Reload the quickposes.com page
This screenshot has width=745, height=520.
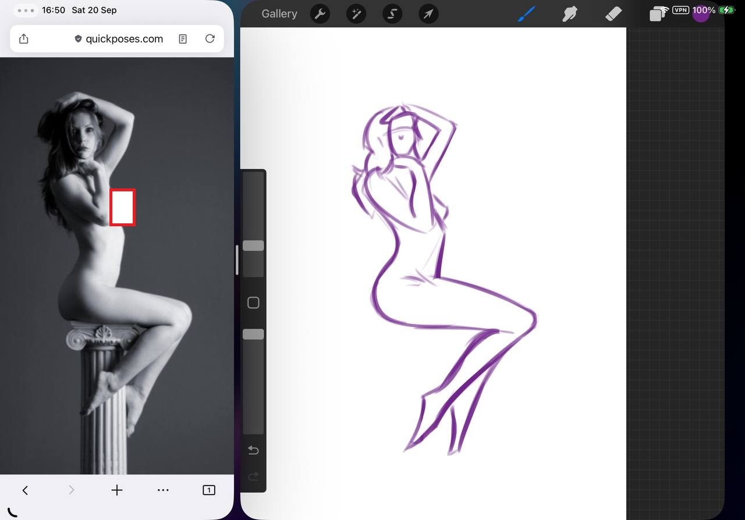pos(210,39)
